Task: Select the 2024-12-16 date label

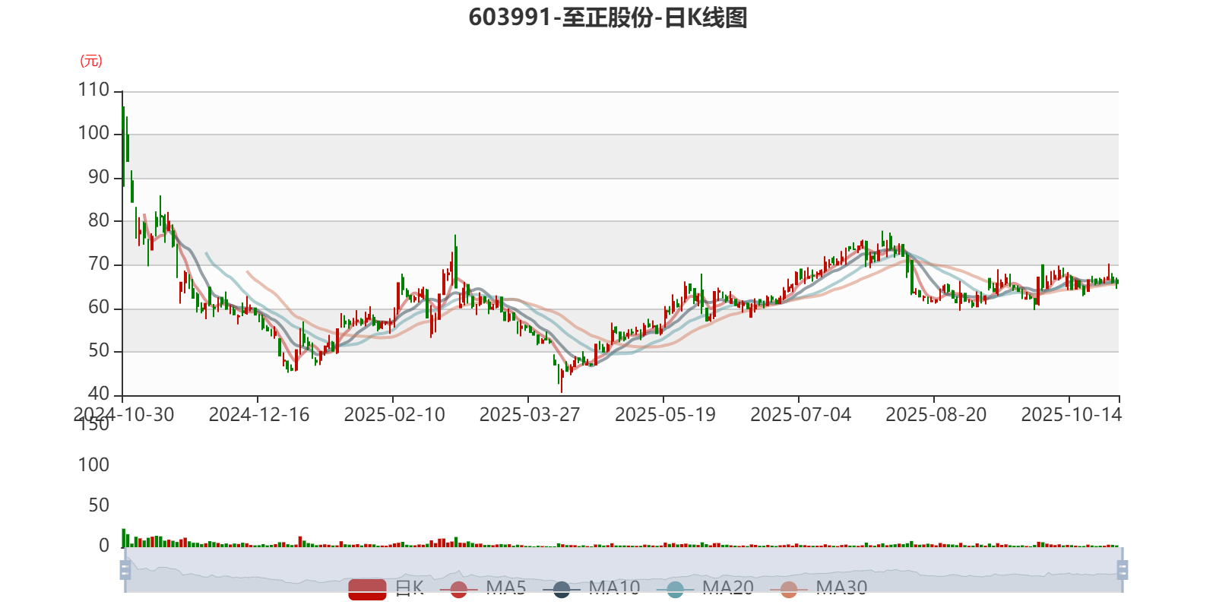Action: pos(259,415)
